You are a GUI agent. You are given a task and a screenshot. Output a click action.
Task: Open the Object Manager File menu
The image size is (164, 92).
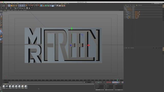(126, 5)
